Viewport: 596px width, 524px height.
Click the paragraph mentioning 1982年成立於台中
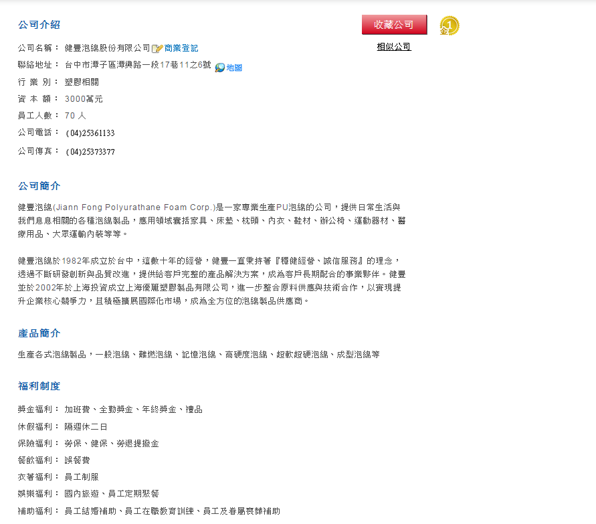pyautogui.click(x=212, y=281)
